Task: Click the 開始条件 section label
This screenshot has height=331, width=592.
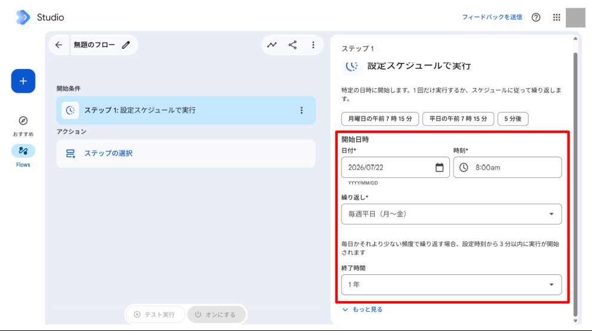Action: pyautogui.click(x=69, y=89)
